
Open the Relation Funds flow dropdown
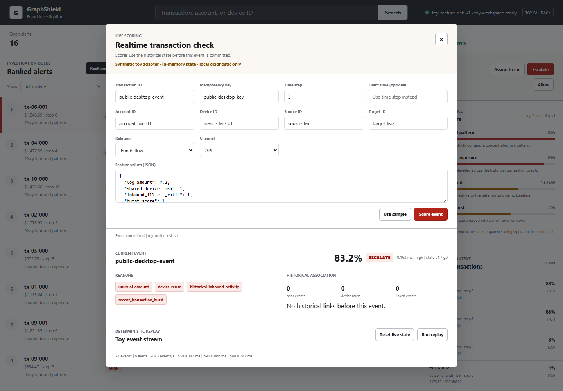click(x=155, y=150)
